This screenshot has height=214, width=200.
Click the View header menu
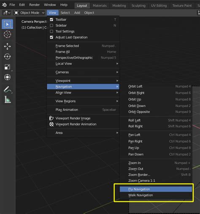(x=52, y=13)
